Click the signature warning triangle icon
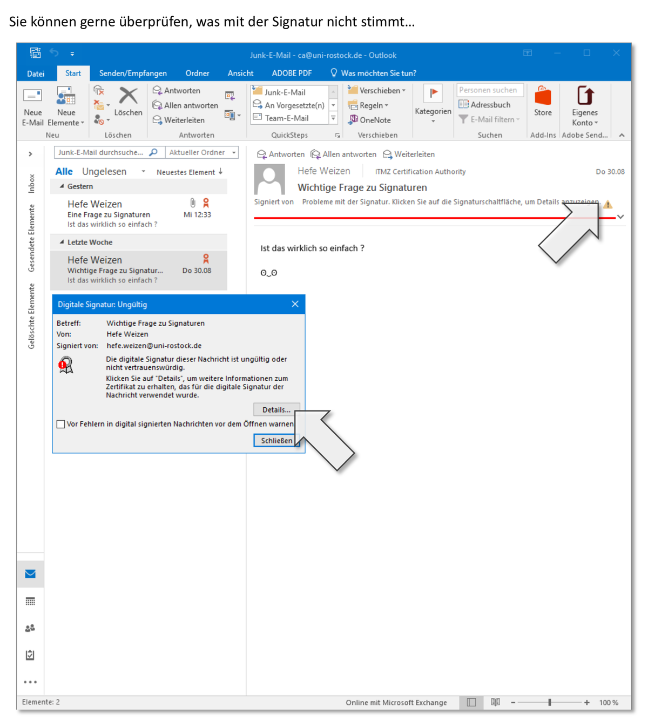 [608, 205]
